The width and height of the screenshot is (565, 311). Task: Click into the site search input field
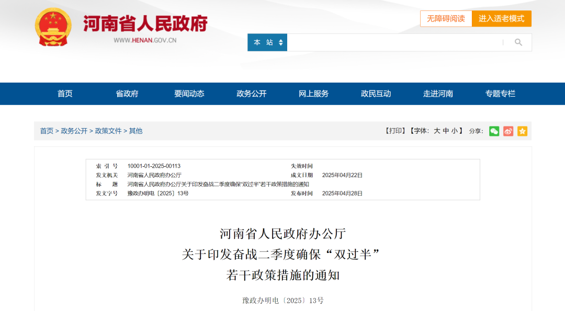click(394, 42)
